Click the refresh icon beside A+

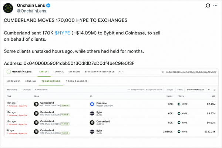215,90
